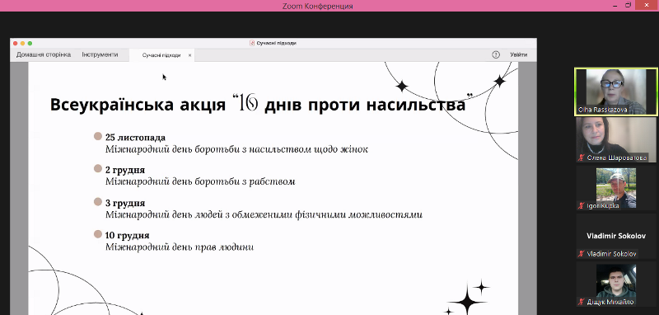
Task: Click the yellow macOS minimize dot
Action: (23, 43)
